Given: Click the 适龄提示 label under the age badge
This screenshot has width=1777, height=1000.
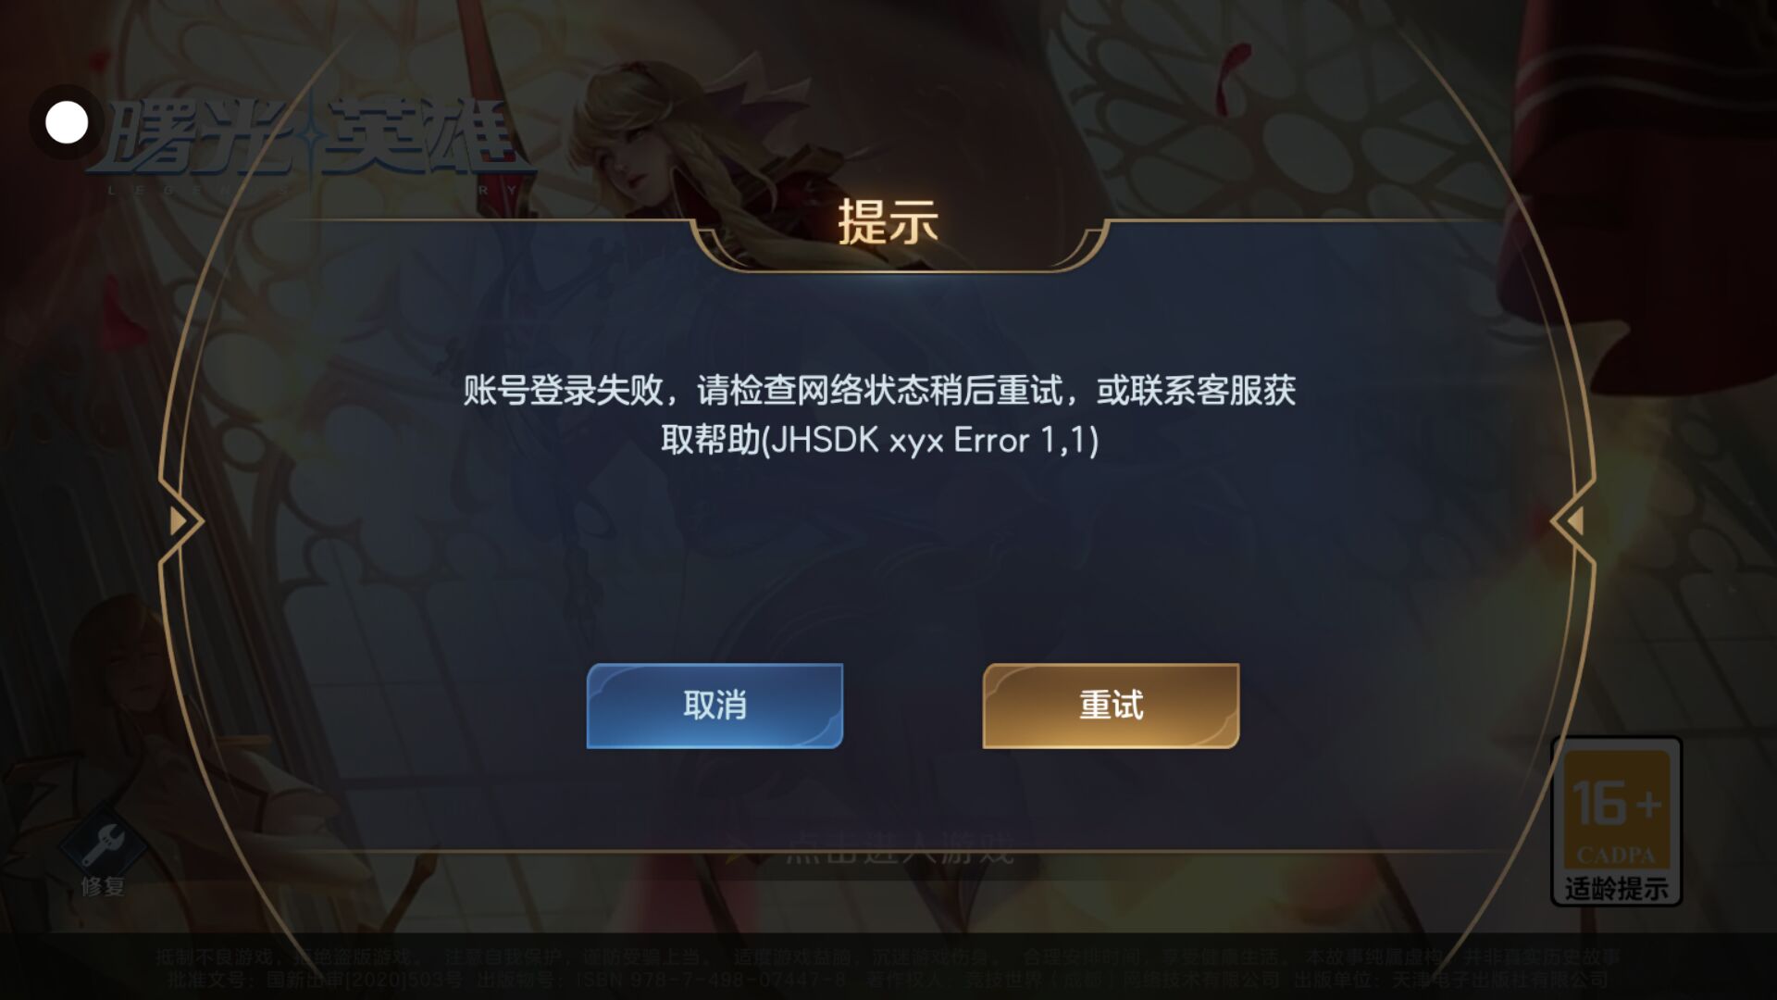Looking at the screenshot, I should tap(1616, 889).
